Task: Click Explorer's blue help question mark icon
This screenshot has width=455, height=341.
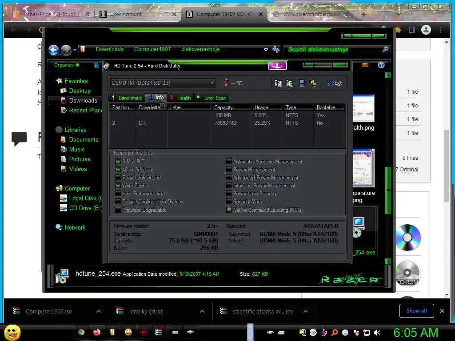Action: click(x=381, y=65)
